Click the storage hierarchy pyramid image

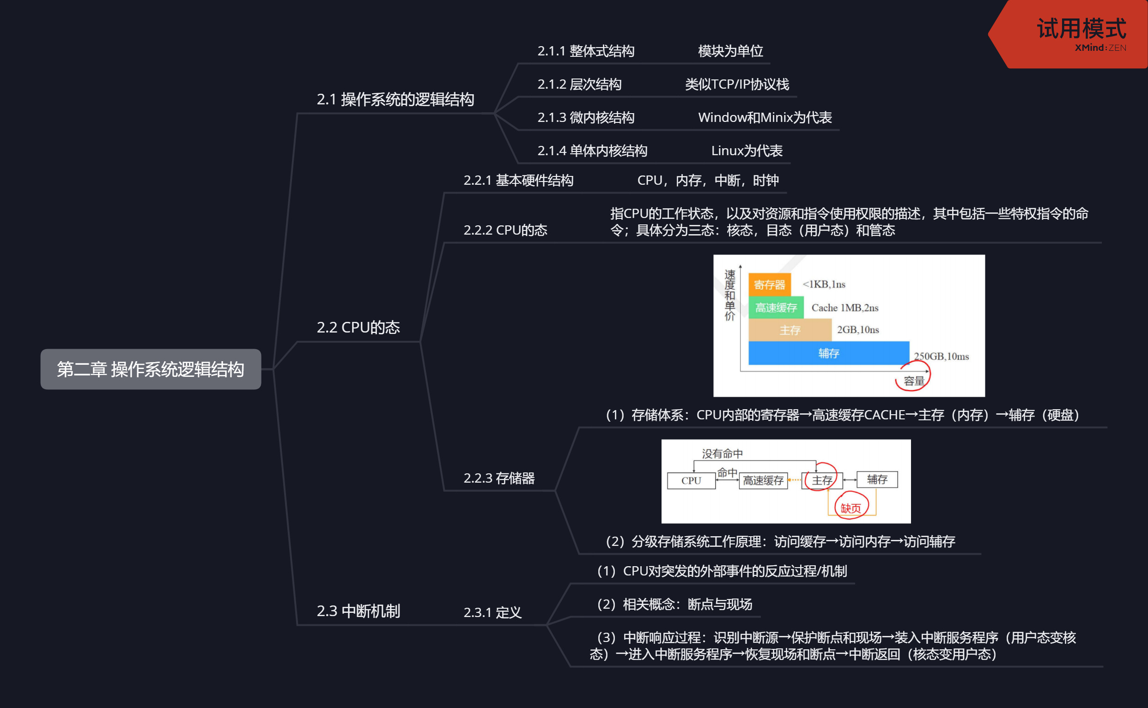pyautogui.click(x=849, y=326)
